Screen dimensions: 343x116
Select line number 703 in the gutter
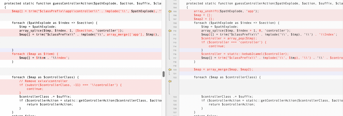click(x=174, y=4)
